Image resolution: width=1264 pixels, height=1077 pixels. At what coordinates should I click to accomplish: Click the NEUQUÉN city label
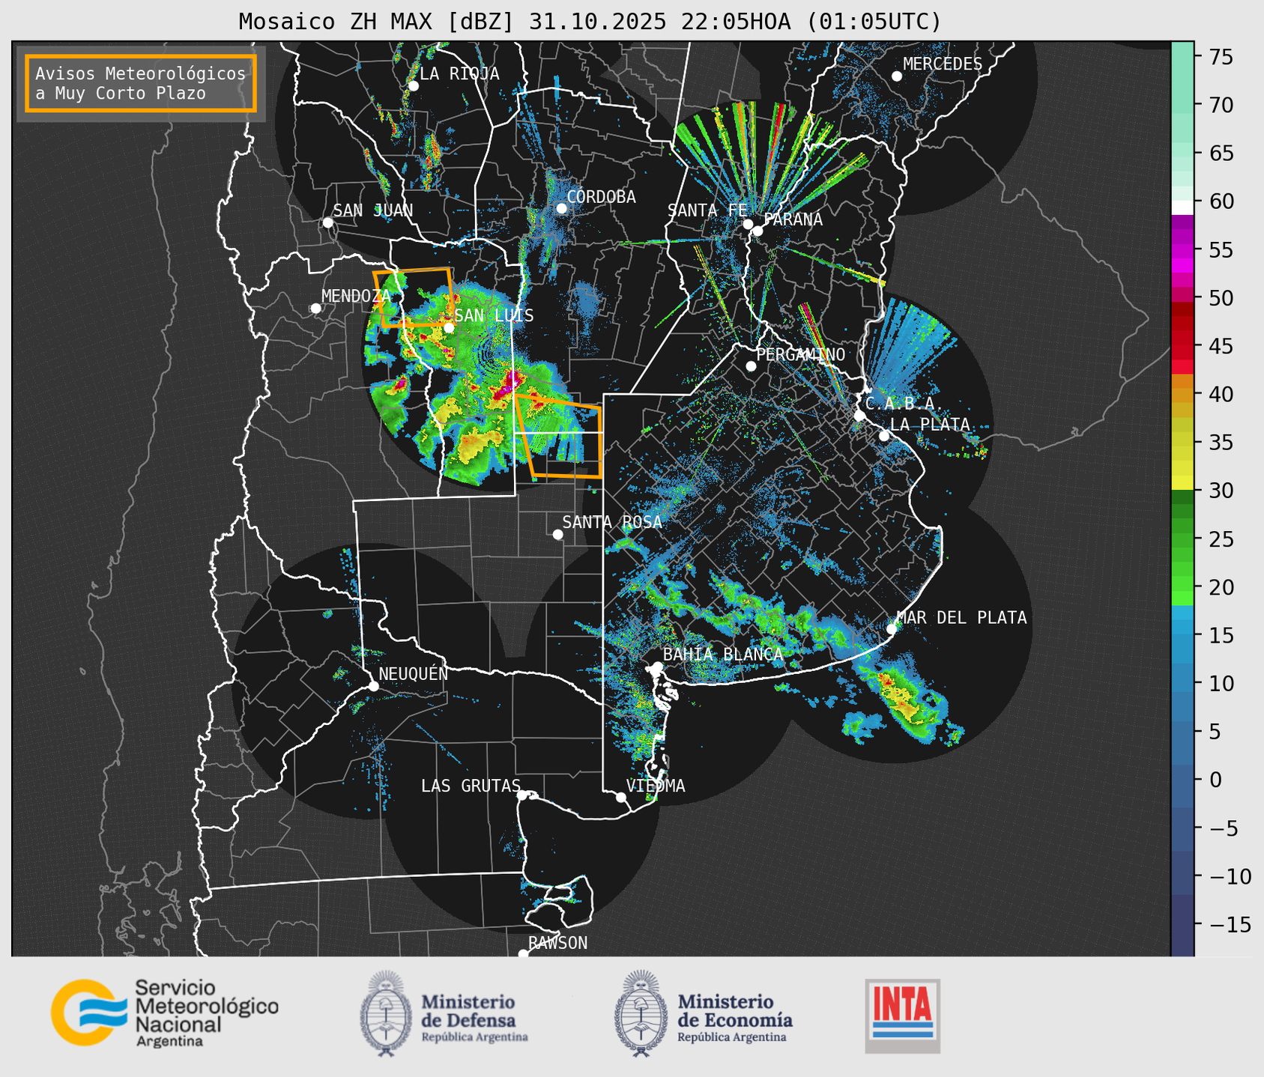point(414,673)
